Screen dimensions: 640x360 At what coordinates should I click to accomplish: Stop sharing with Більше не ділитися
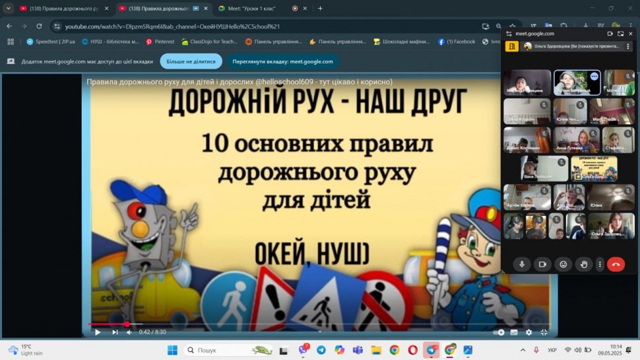[191, 61]
